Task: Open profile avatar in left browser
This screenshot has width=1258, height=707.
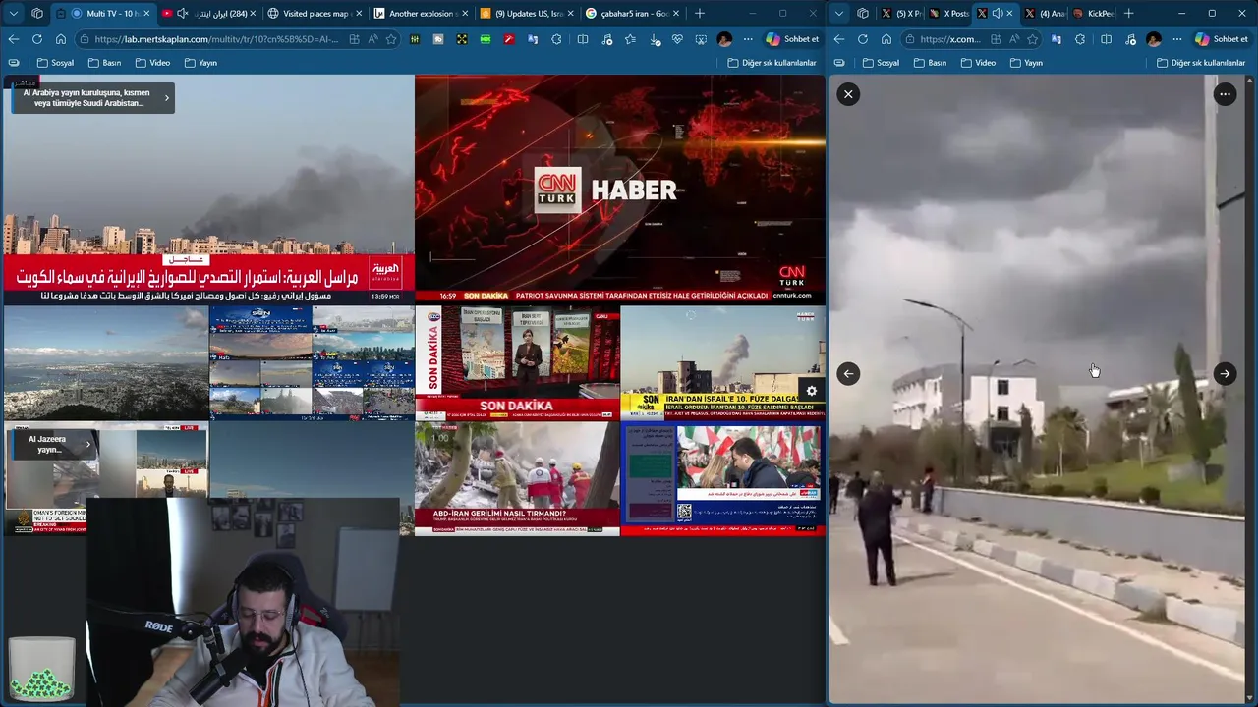Action: point(724,39)
